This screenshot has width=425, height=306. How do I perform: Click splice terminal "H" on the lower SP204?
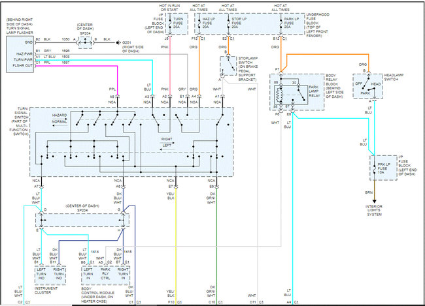pyautogui.click(x=119, y=230)
